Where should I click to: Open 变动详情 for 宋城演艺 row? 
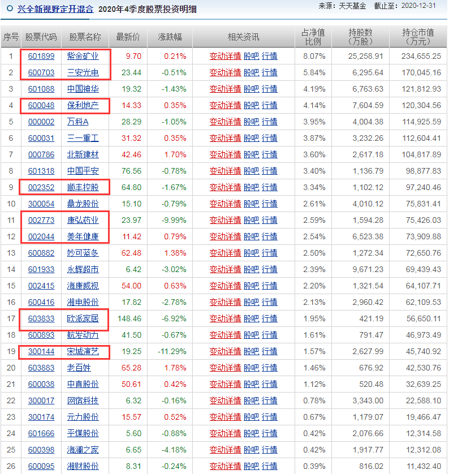tap(226, 351)
